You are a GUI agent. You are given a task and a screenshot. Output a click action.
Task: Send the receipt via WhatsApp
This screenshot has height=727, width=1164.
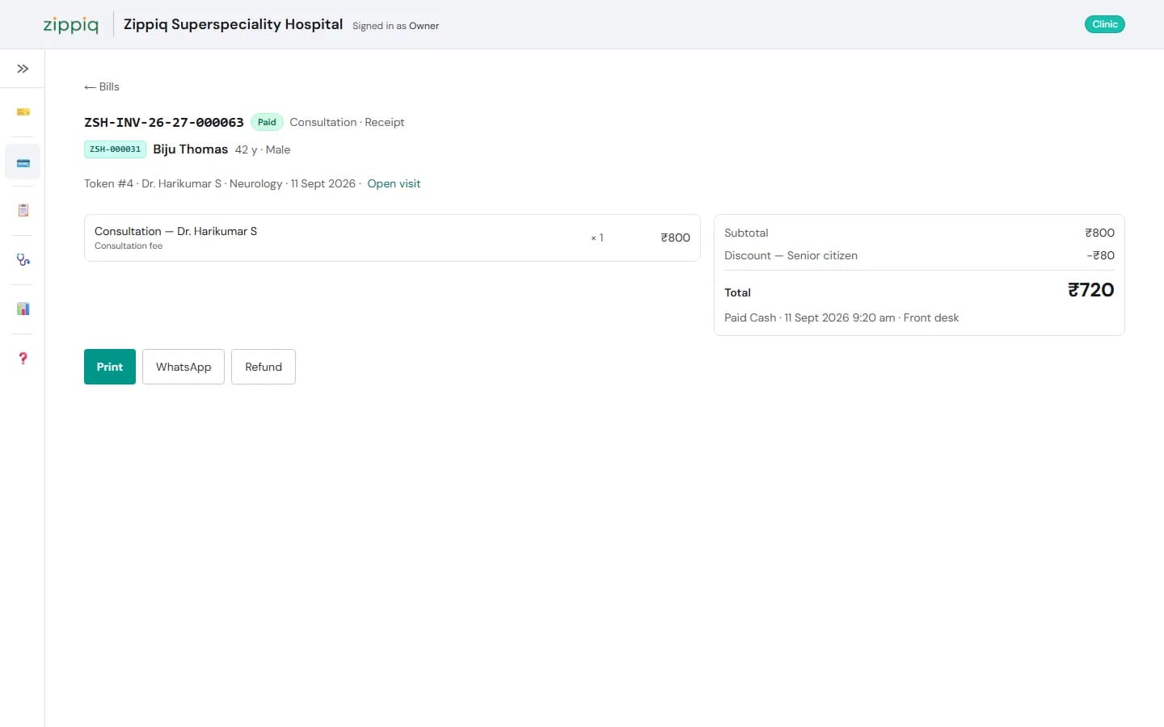183,367
